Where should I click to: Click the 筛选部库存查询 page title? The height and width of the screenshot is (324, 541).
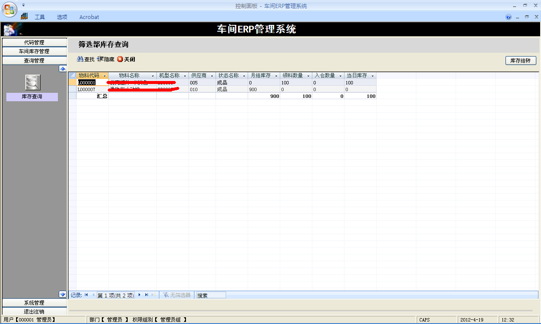pos(104,44)
